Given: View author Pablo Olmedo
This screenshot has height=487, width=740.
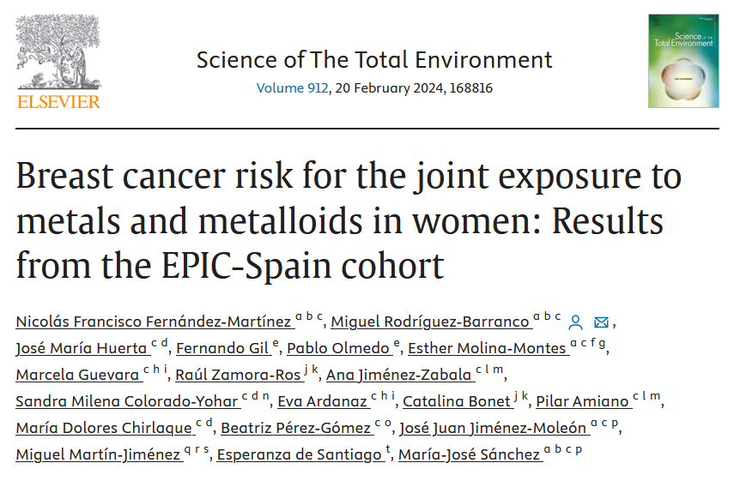Looking at the screenshot, I should (x=338, y=349).
